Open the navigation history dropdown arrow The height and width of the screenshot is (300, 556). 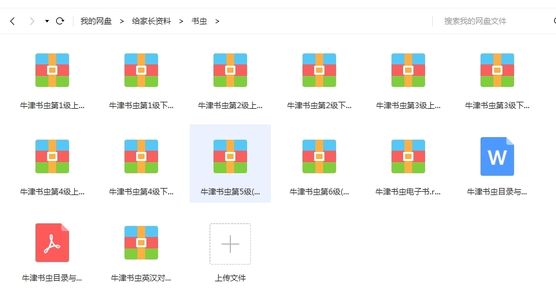point(47,21)
